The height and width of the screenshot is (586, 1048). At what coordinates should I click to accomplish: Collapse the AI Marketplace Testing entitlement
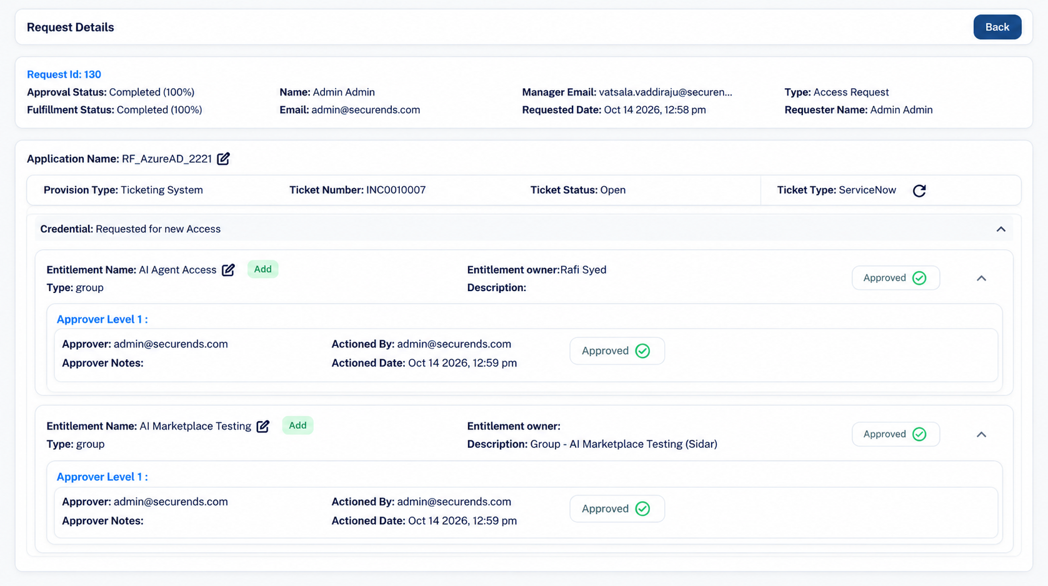coord(981,434)
